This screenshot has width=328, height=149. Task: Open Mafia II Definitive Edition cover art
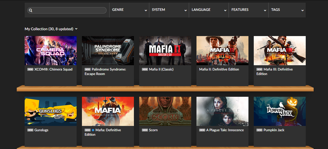(x=222, y=51)
